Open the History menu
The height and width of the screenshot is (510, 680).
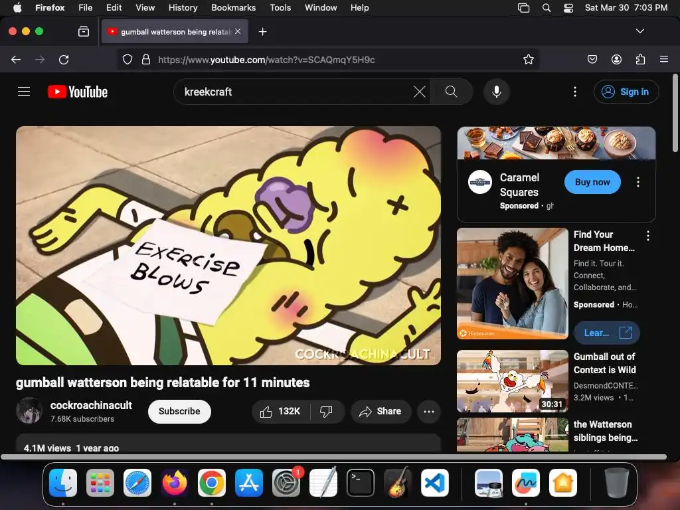pos(183,7)
